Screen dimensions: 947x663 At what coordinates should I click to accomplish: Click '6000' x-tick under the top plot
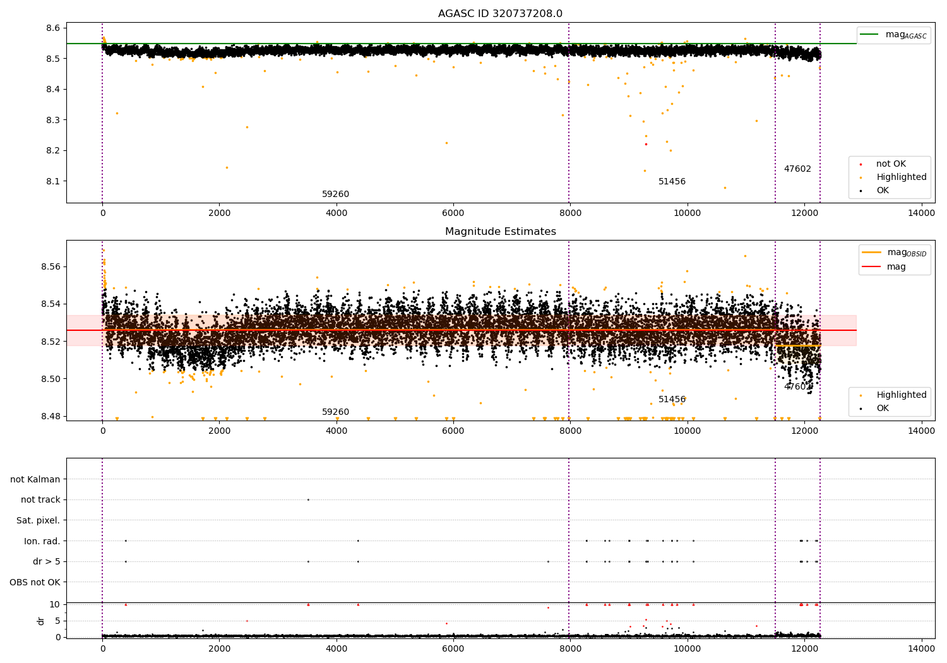coord(453,213)
